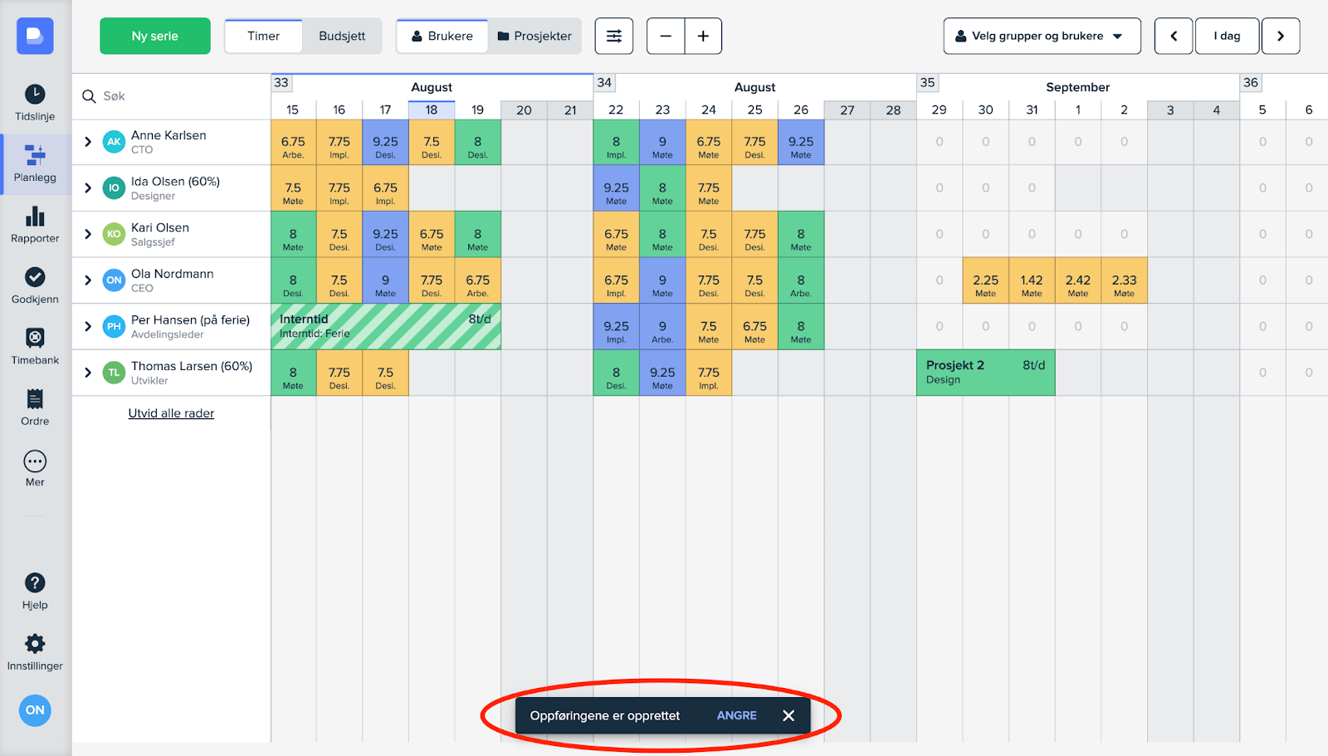Click ANGRE in the notification

pos(736,715)
